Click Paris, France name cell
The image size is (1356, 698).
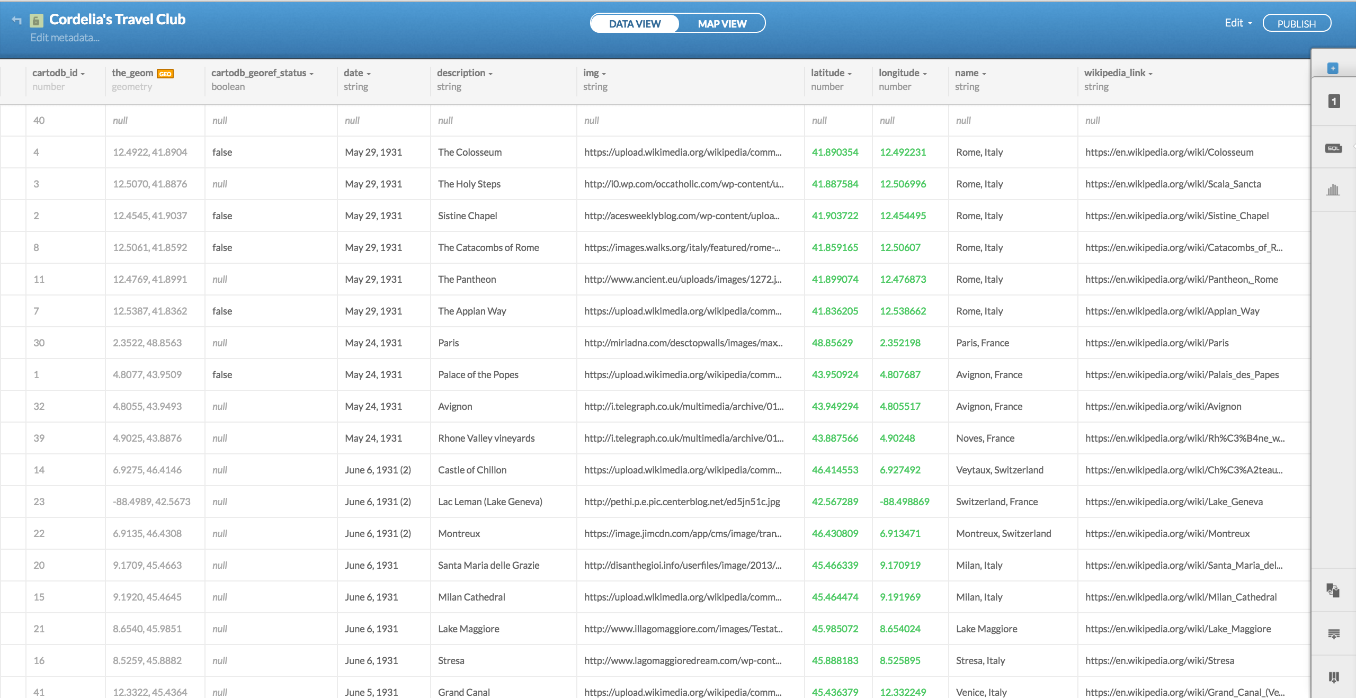click(x=1013, y=343)
